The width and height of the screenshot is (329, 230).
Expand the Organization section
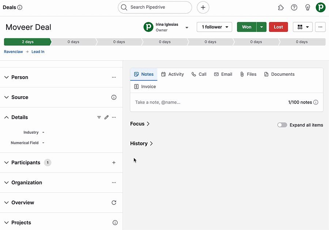click(7, 183)
